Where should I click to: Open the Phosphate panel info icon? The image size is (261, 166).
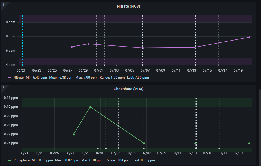point(3,87)
